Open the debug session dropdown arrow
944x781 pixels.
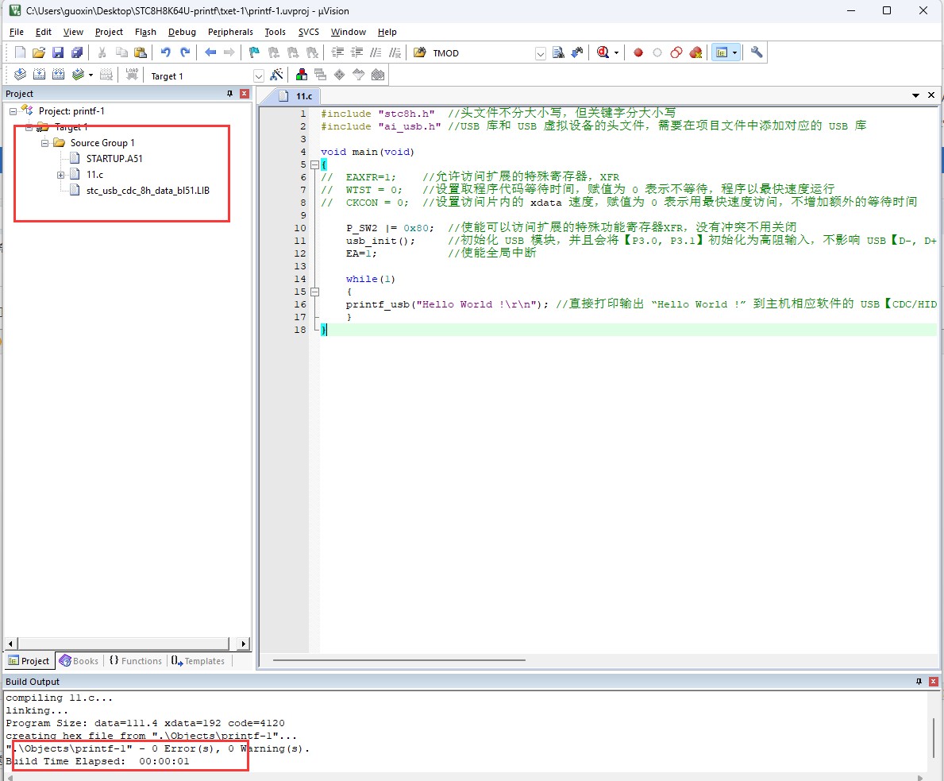(x=616, y=53)
